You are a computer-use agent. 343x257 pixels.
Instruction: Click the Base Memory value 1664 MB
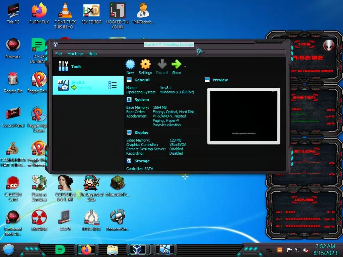160,107
